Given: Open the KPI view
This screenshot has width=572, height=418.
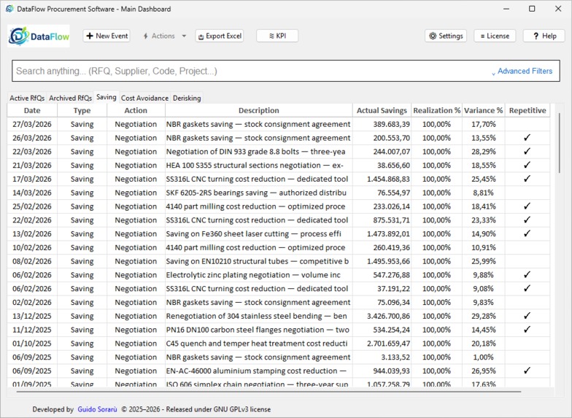Looking at the screenshot, I should (277, 36).
